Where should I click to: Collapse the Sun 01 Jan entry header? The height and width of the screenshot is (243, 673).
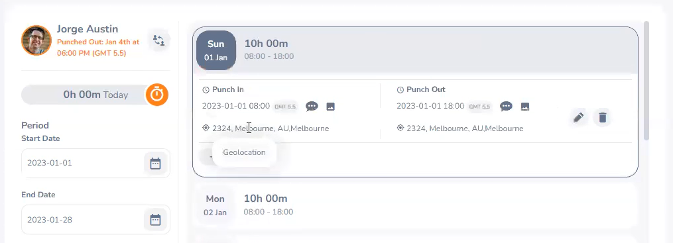pyautogui.click(x=415, y=50)
